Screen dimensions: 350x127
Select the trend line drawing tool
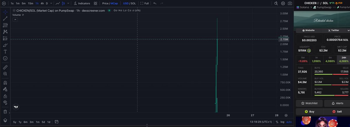5,19
